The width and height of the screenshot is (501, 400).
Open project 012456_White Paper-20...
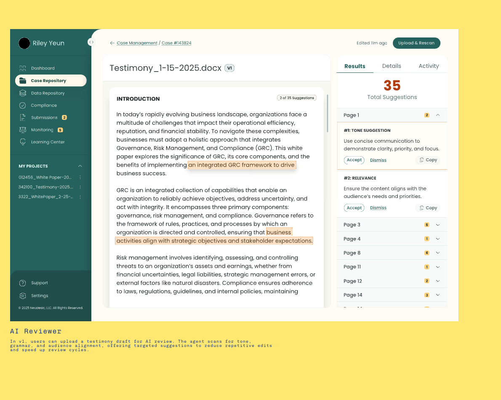45,177
